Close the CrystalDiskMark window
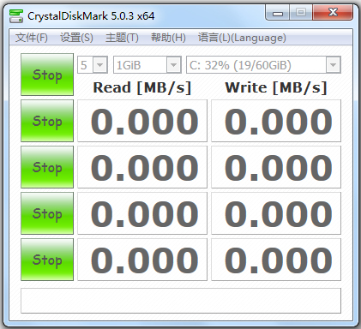361x329 pixels. point(333,13)
